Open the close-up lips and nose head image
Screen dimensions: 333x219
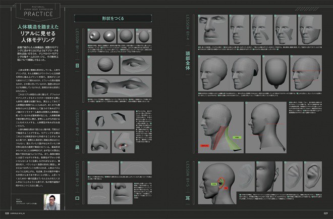tap(213, 30)
